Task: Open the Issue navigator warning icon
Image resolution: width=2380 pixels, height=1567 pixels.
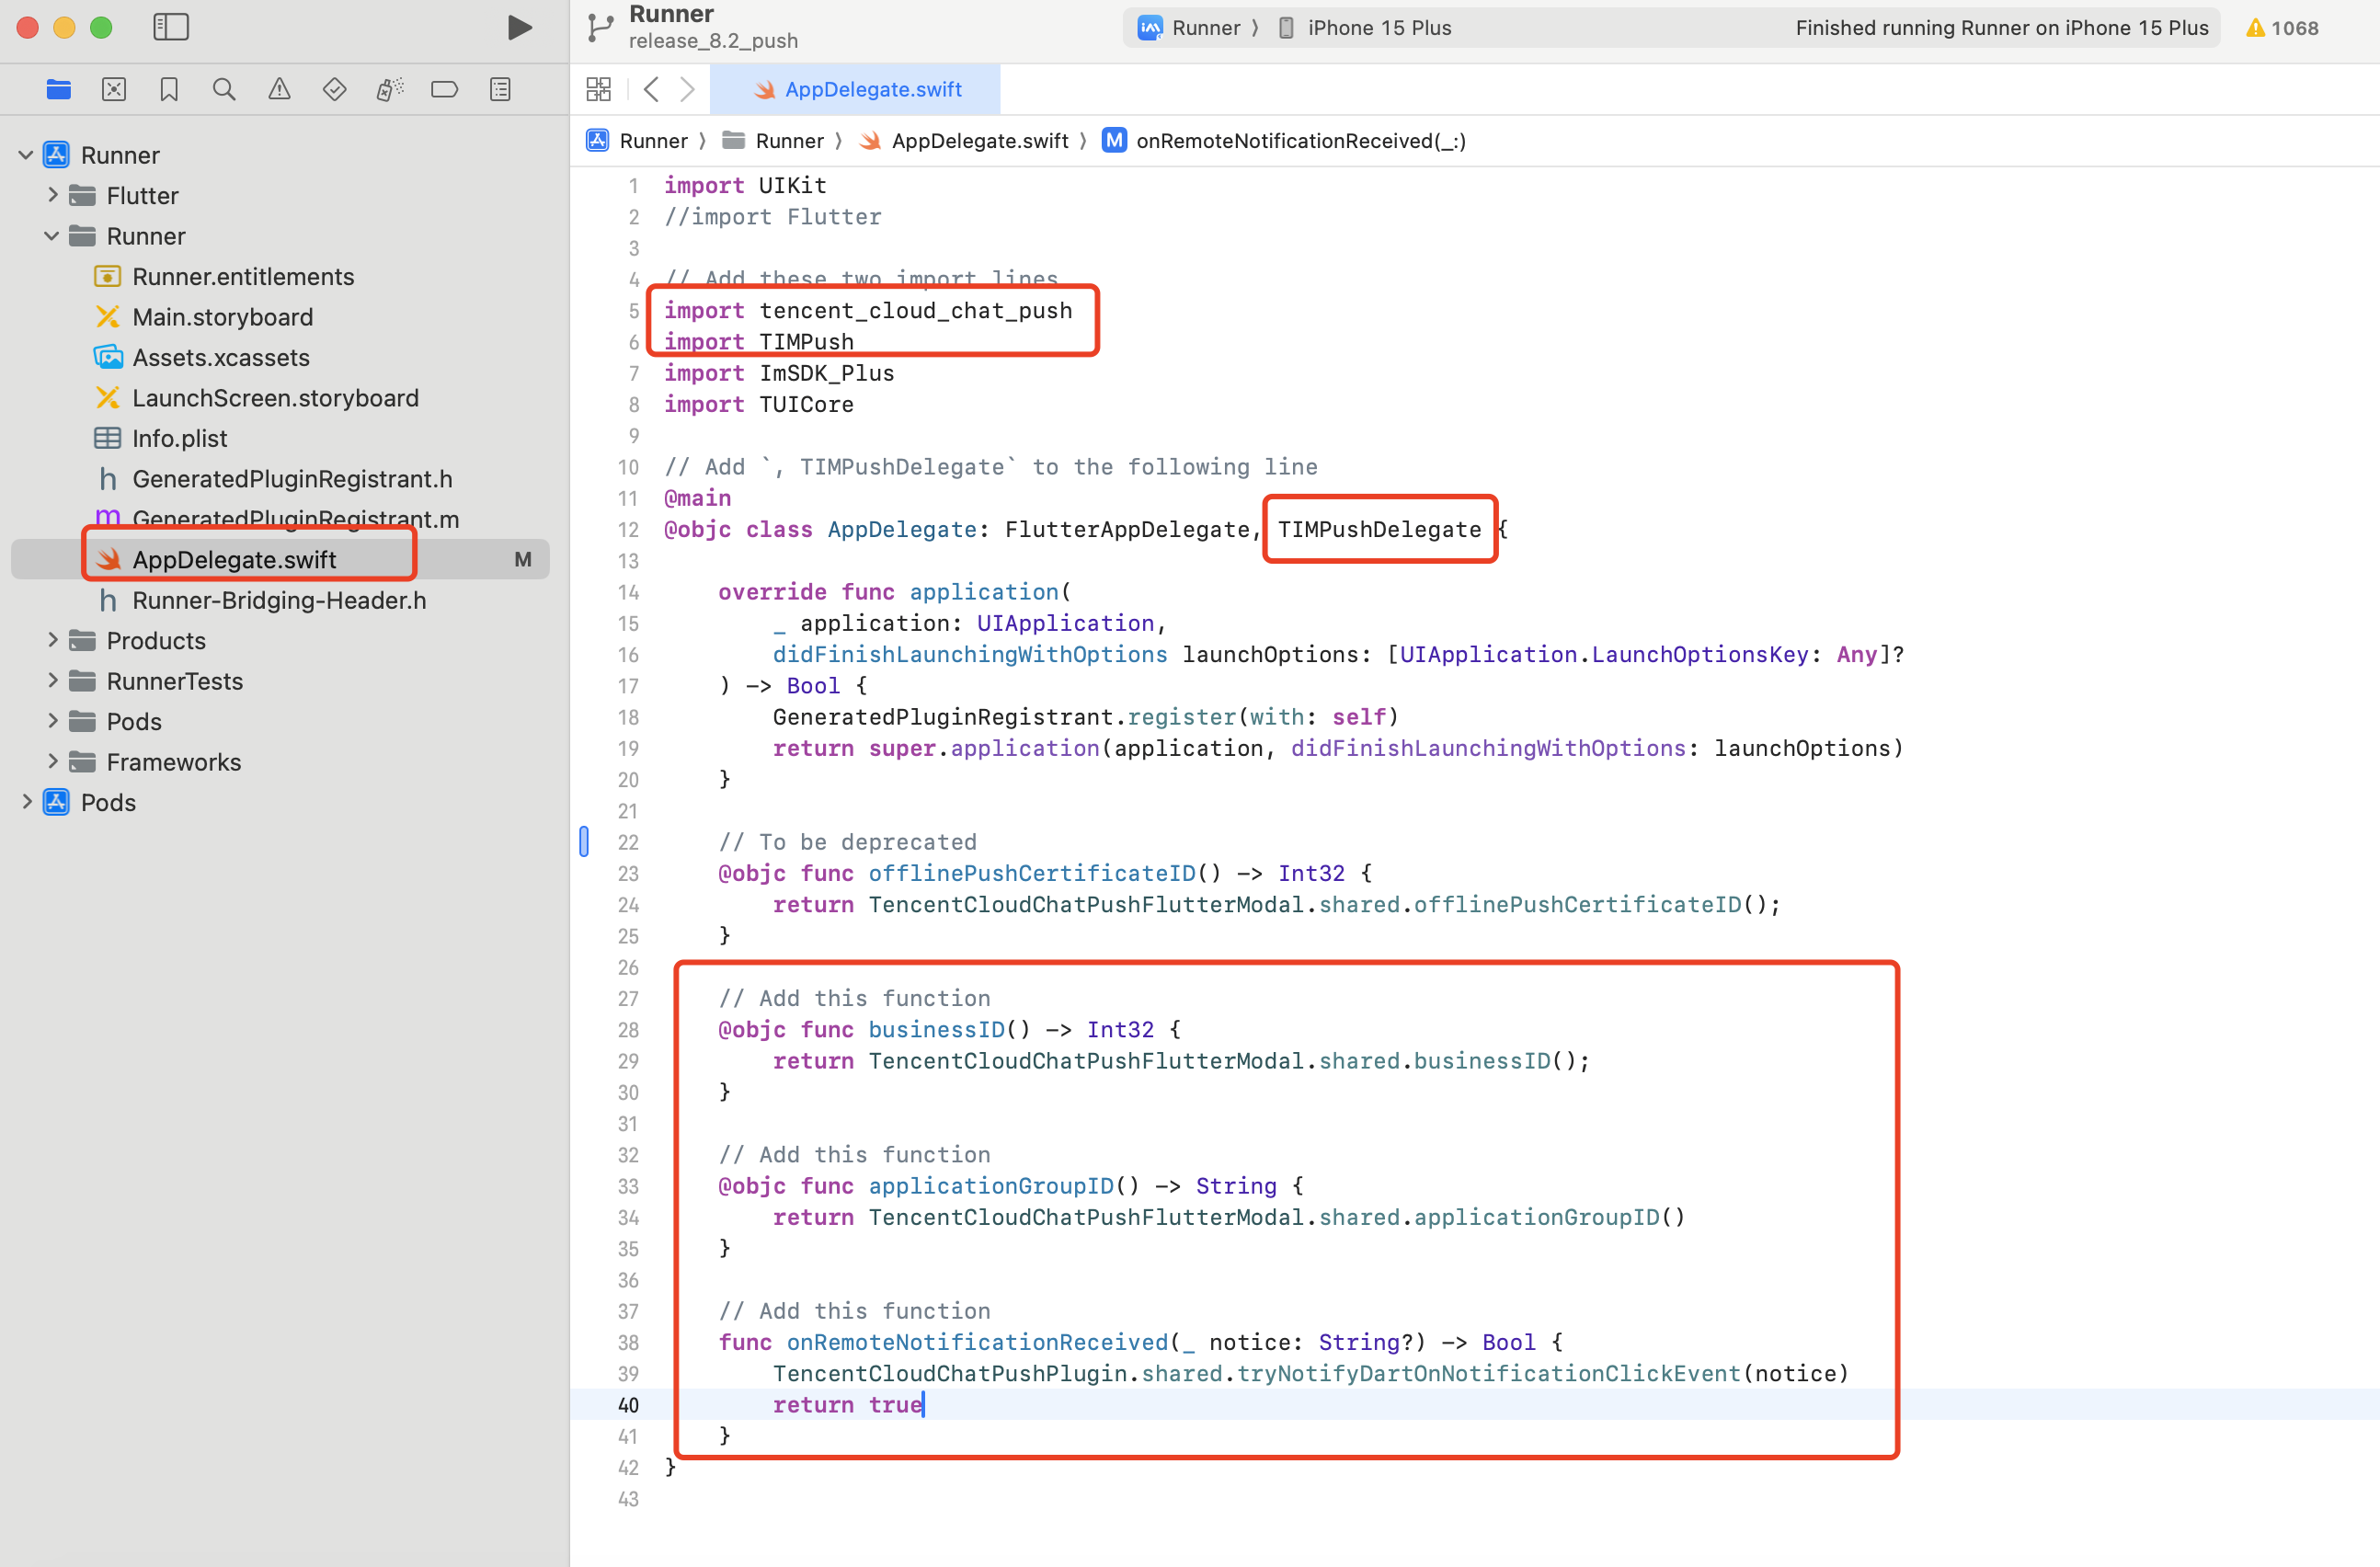Action: [279, 90]
